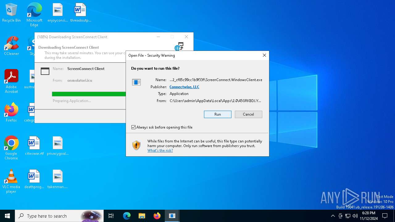Click the security shield warning icon
This screenshot has width=395, height=222.
coord(136,145)
